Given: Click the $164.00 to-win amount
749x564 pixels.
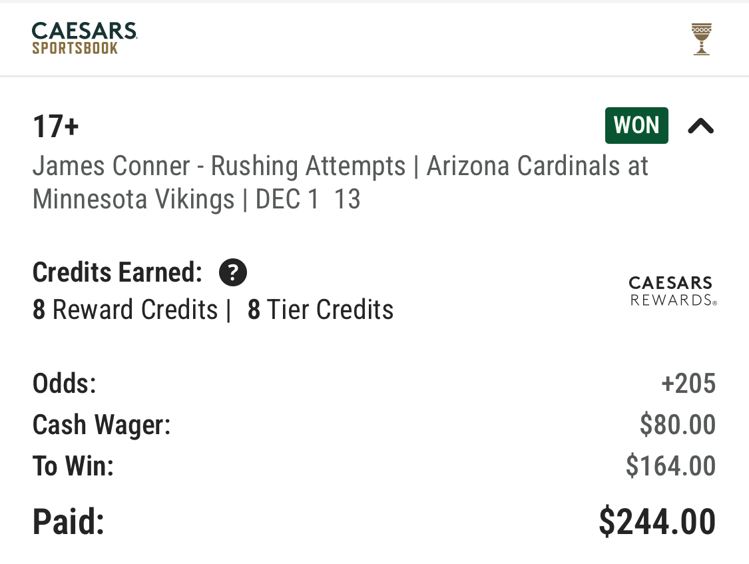Looking at the screenshot, I should pyautogui.click(x=670, y=466).
